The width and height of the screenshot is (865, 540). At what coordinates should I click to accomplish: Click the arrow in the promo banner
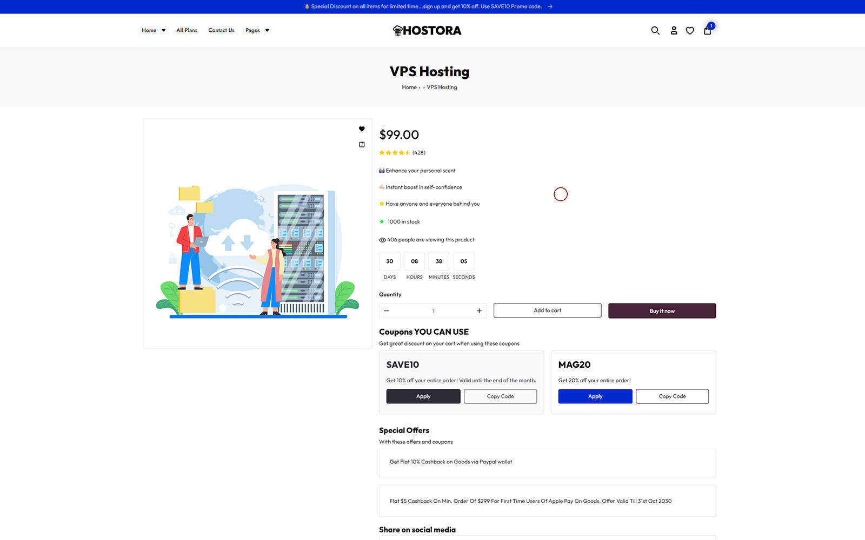(550, 6)
